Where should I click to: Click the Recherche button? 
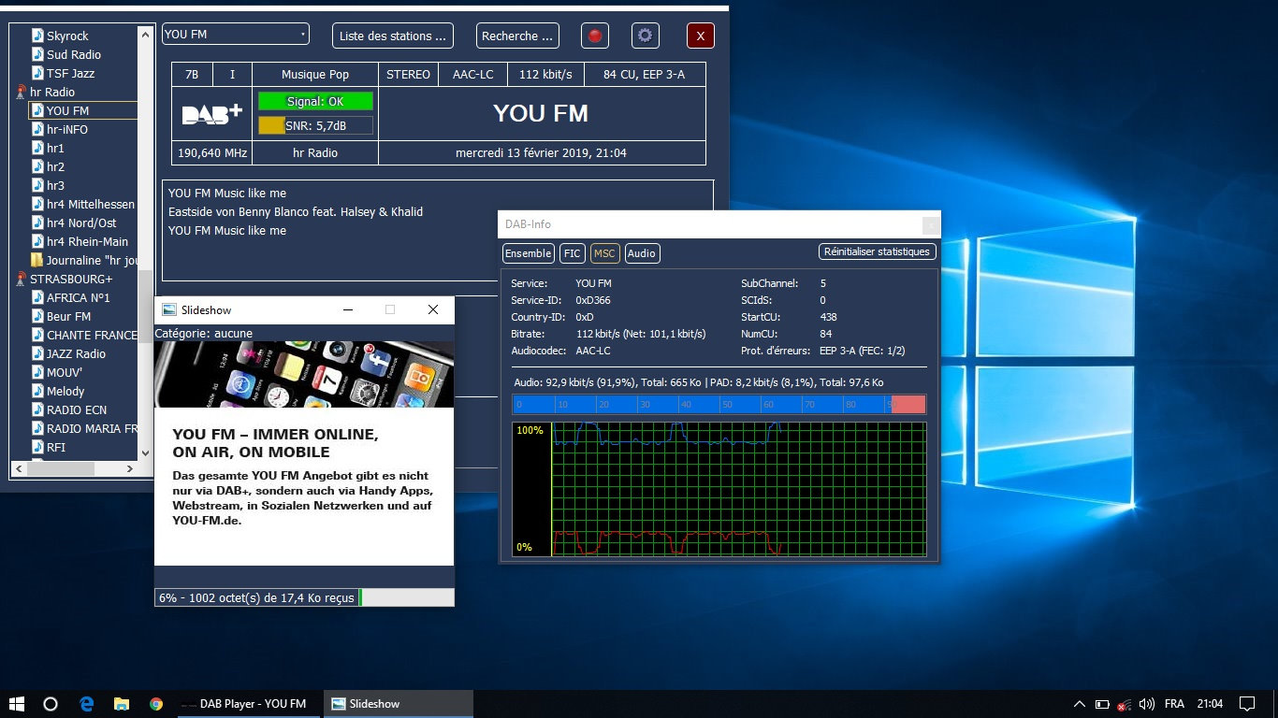click(x=516, y=36)
